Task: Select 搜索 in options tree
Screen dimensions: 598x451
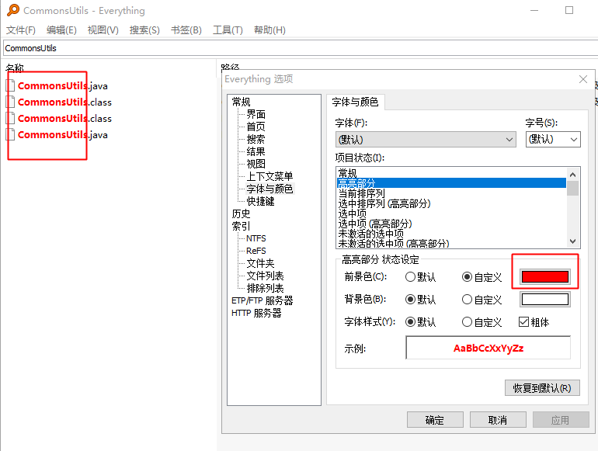Action: pos(256,139)
